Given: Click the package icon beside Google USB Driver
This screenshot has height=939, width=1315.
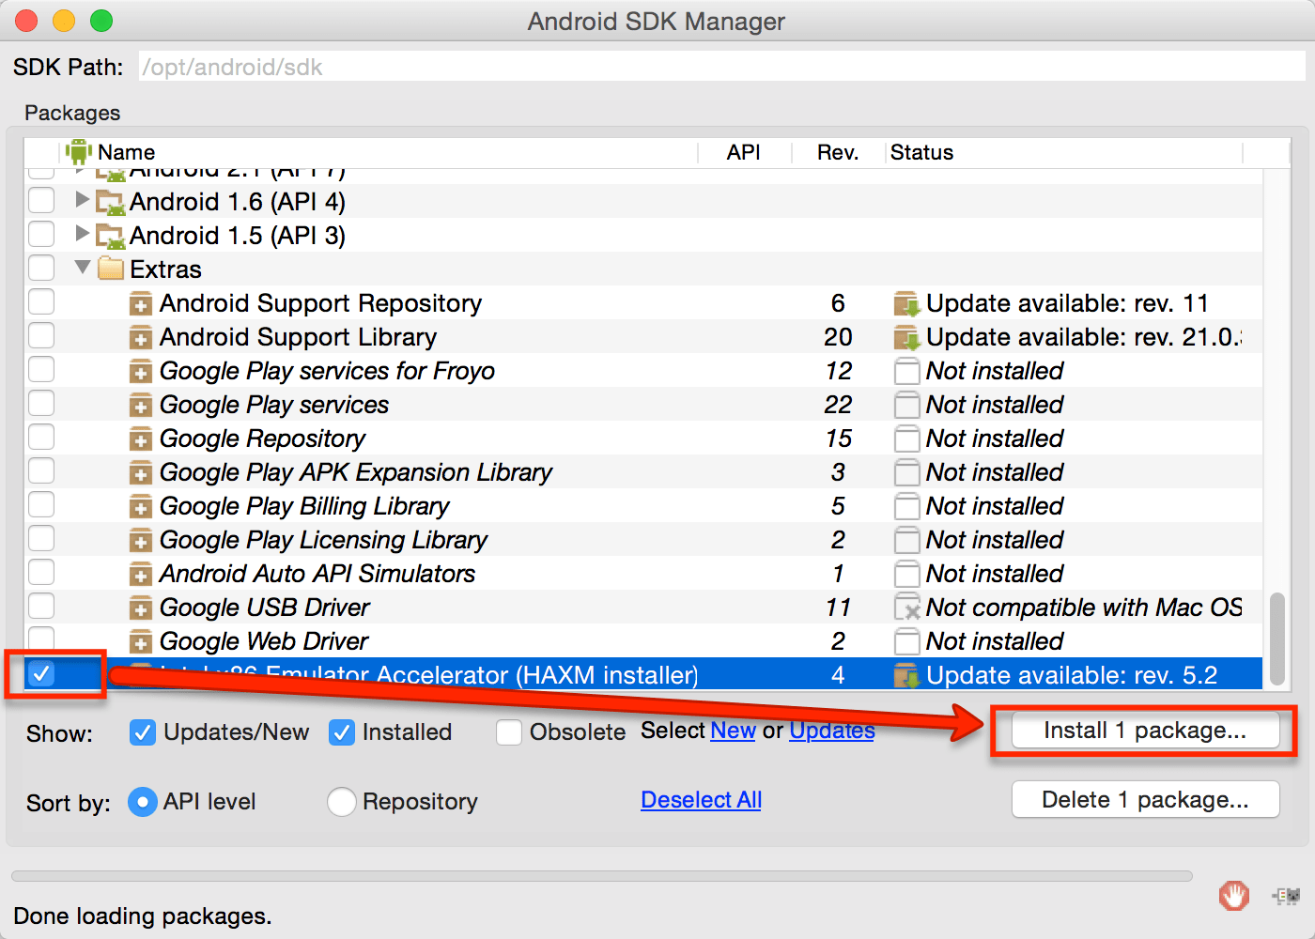Looking at the screenshot, I should point(140,608).
